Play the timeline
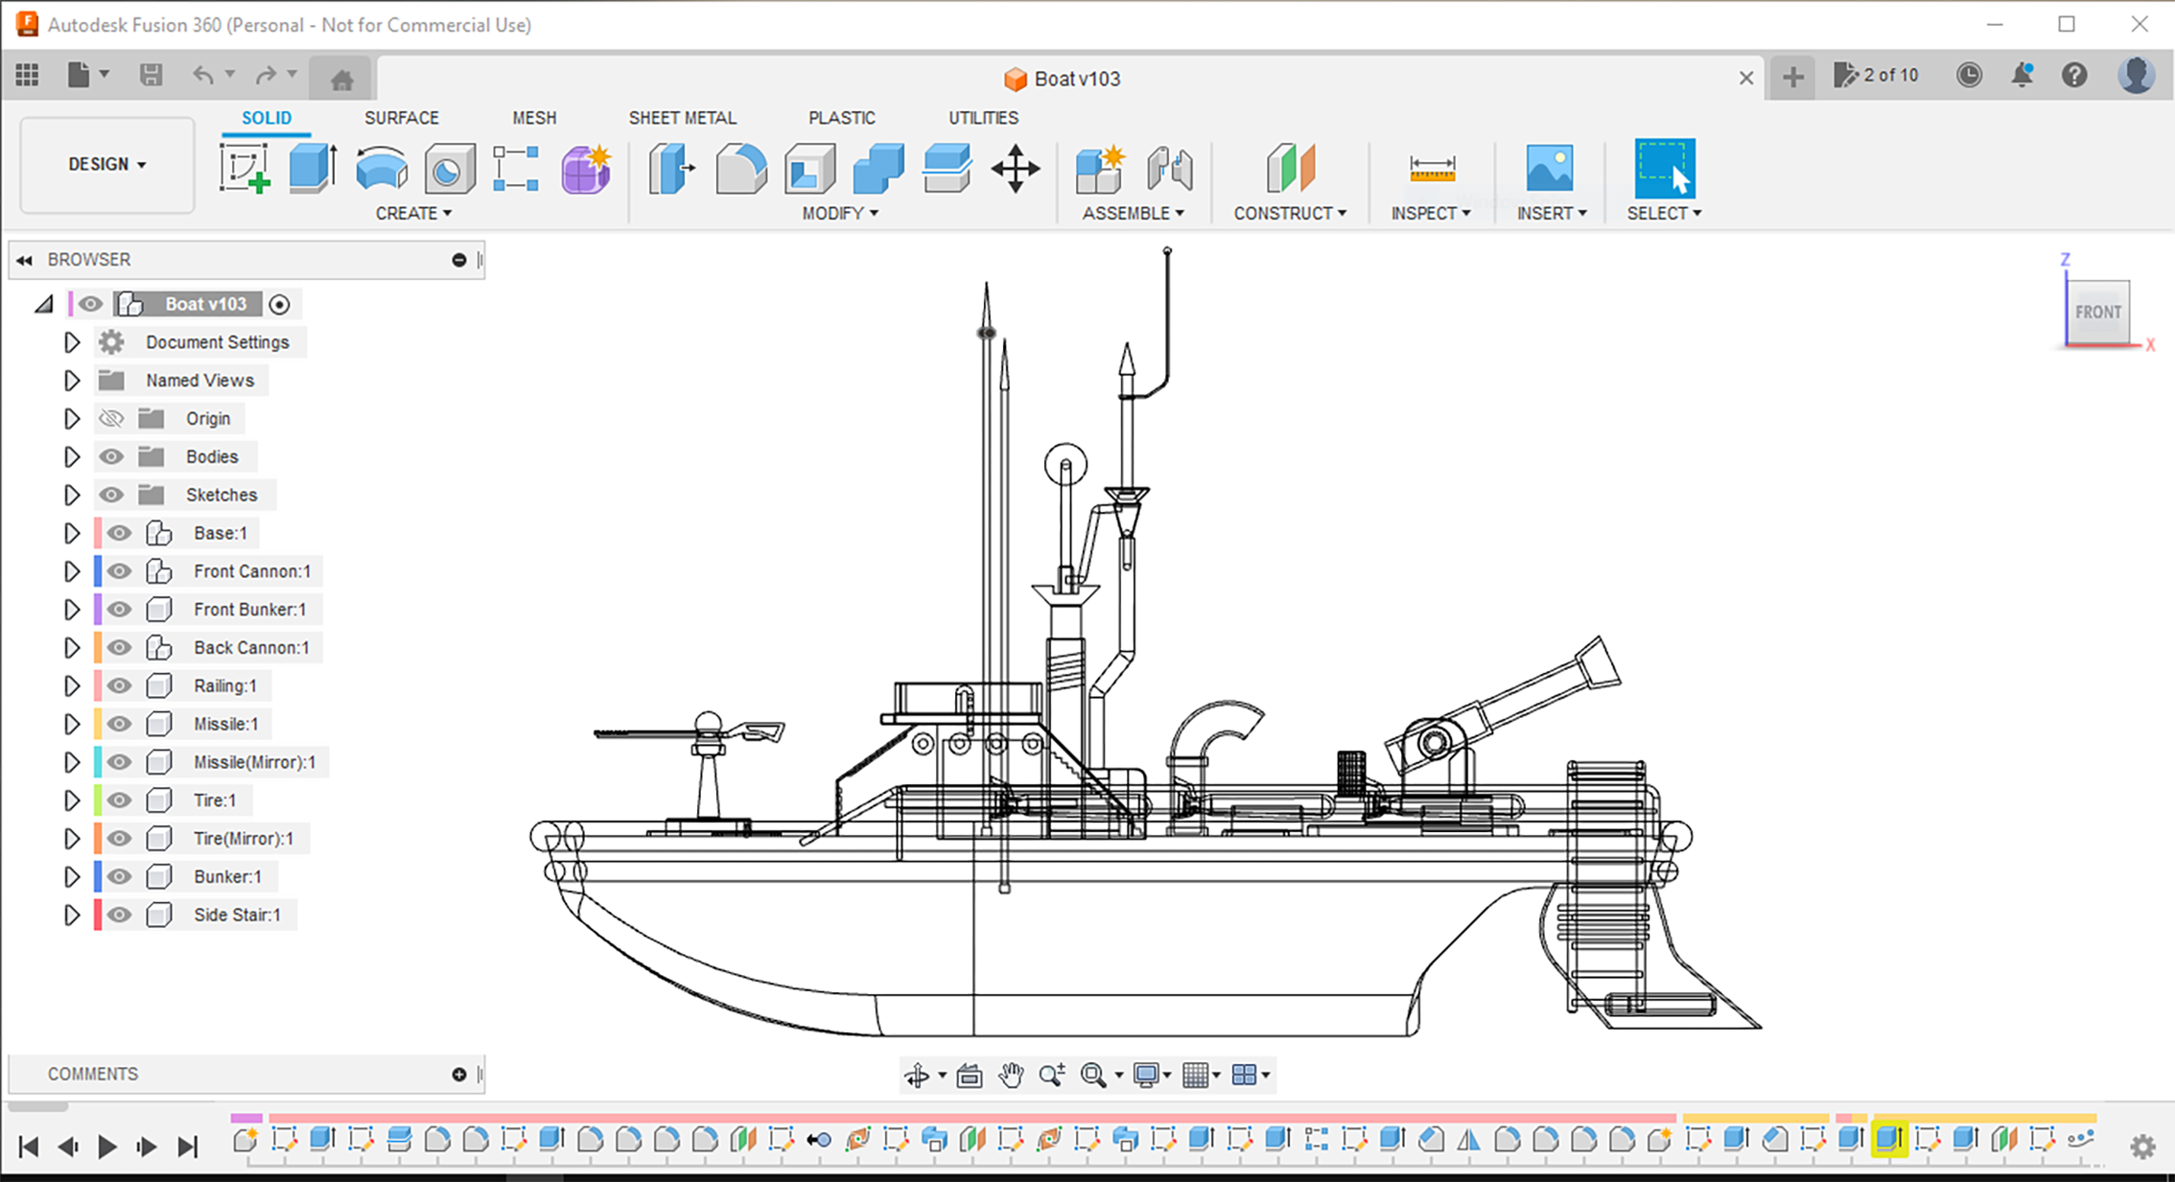 pyautogui.click(x=107, y=1147)
